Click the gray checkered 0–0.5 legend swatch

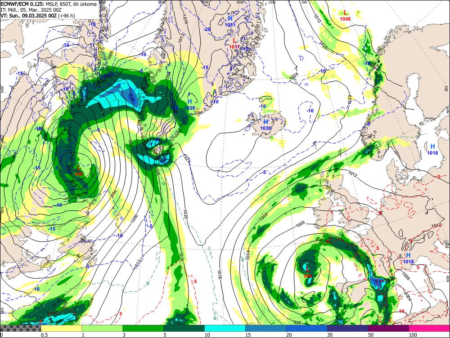(x=20, y=328)
